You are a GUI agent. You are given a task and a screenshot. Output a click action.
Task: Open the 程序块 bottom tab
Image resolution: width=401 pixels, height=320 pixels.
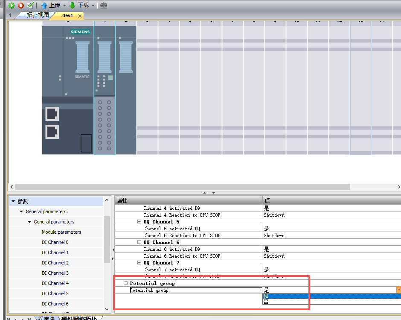(46, 318)
